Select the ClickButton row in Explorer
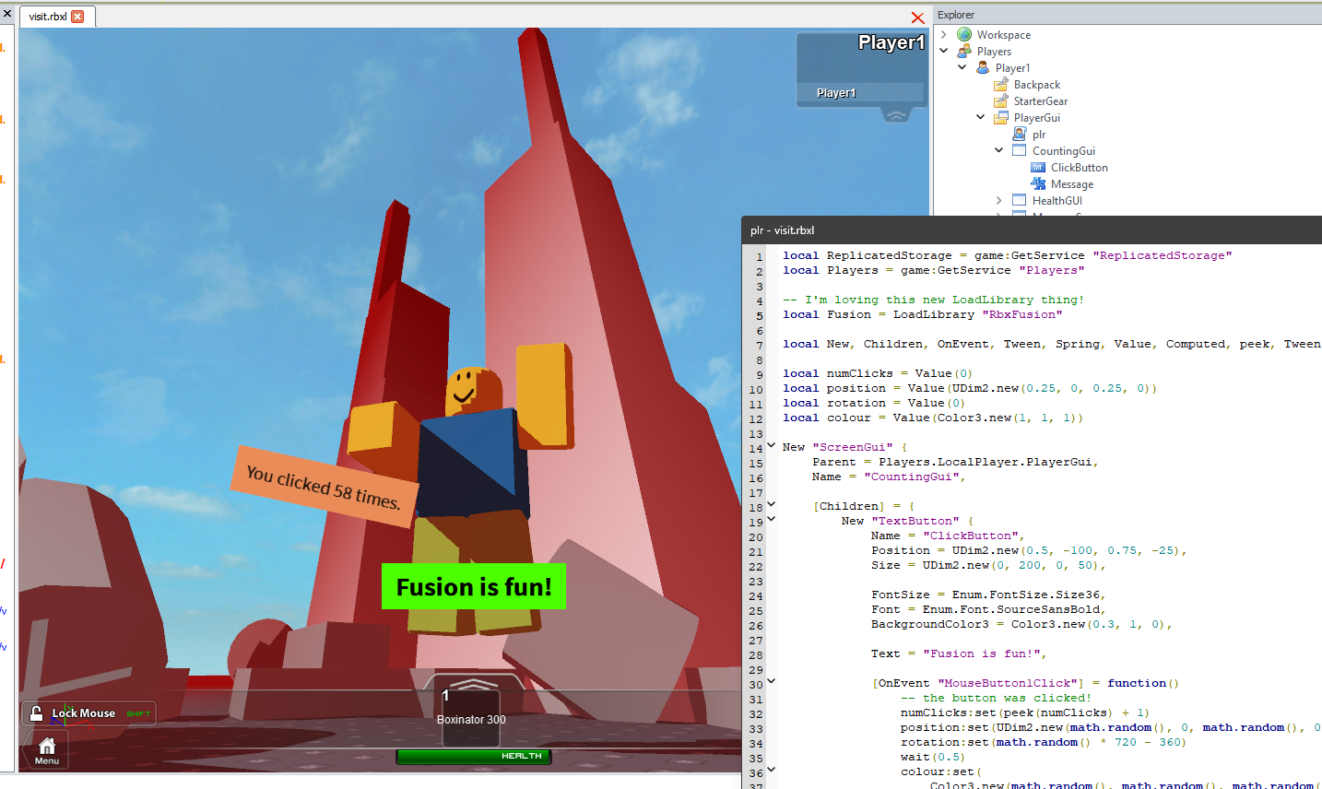Image resolution: width=1322 pixels, height=789 pixels. 1080,167
